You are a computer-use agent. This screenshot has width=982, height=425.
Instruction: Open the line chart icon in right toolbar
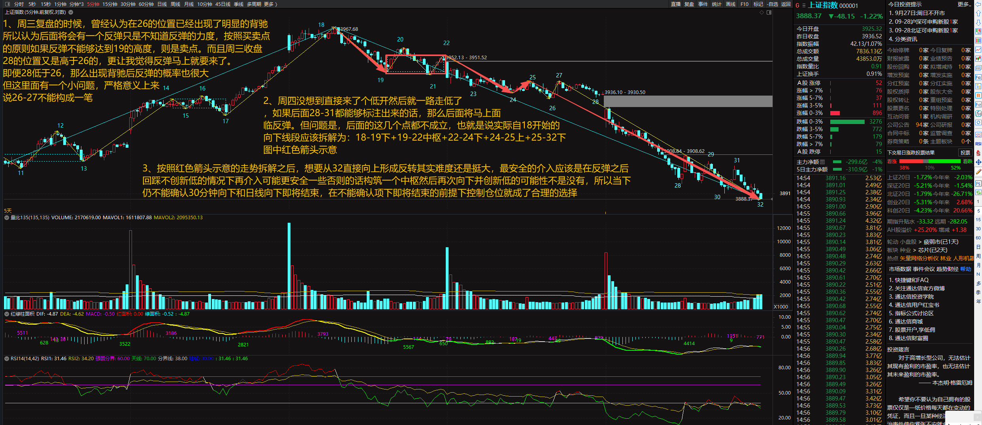pos(978,49)
